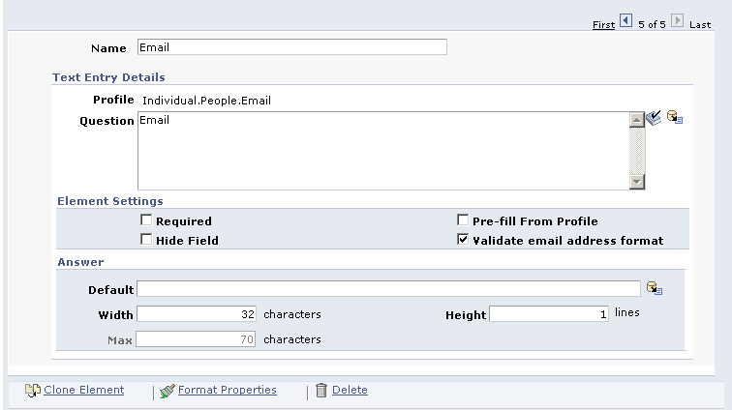Viewport: 732px width, 410px height.
Task: Click the Clone Element copy icon
Action: [33, 391]
